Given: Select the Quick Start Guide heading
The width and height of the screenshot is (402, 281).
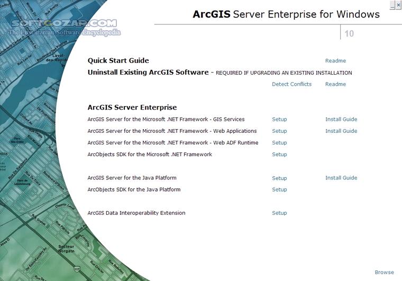Looking at the screenshot, I should (x=118, y=61).
